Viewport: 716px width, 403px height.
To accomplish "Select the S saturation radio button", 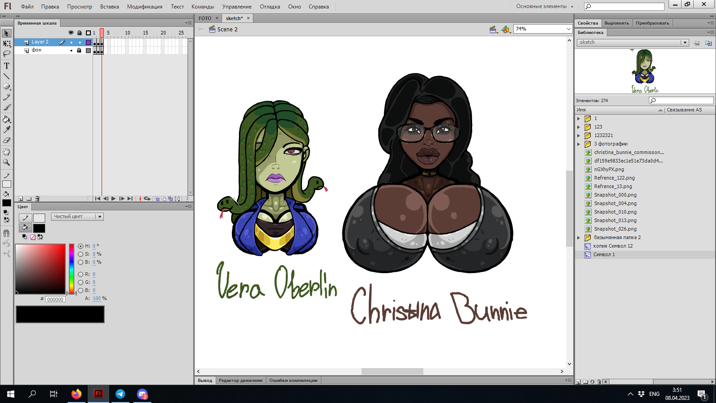I will [81, 254].
